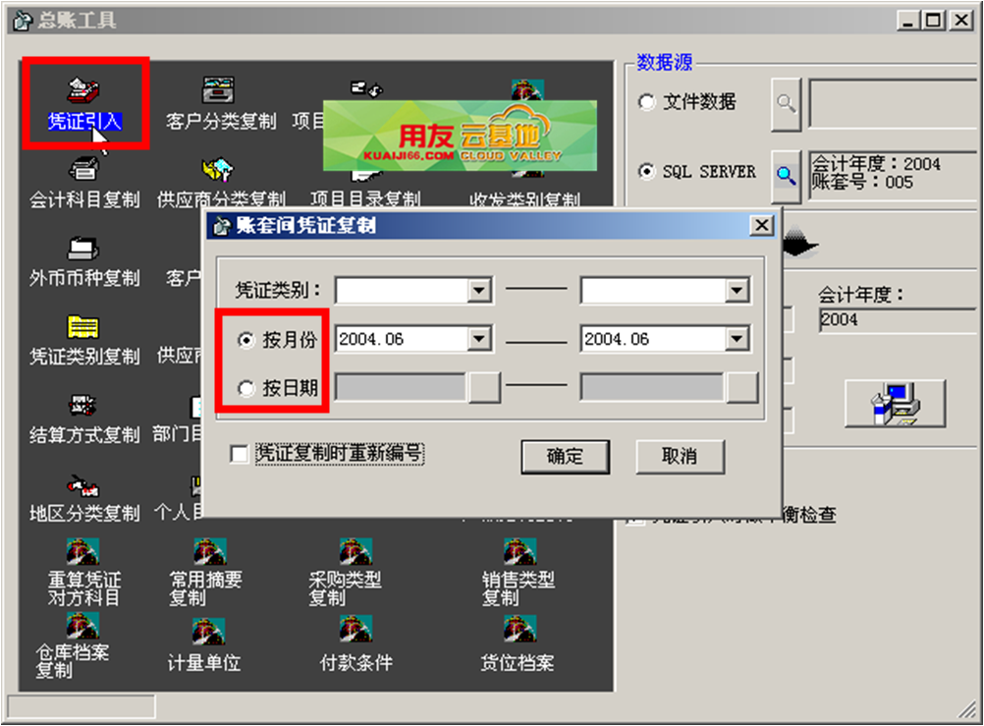Screen dimensions: 984x726
Task: Open 销售类型复制 tool
Action: [x=519, y=572]
